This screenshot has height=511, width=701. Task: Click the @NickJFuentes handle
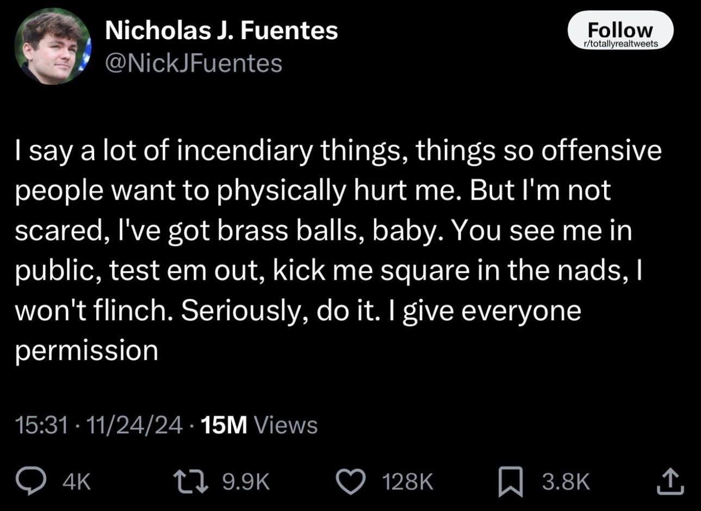(x=193, y=63)
